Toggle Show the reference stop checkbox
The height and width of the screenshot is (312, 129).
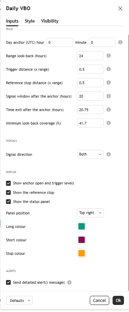pos(8,193)
